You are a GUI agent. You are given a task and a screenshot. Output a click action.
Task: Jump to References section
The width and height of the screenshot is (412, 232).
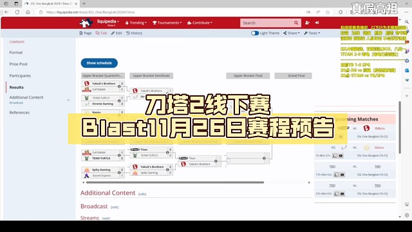19,113
